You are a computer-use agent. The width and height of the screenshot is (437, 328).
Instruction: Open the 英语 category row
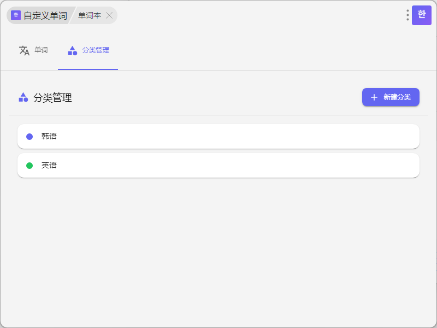pyautogui.click(x=218, y=165)
